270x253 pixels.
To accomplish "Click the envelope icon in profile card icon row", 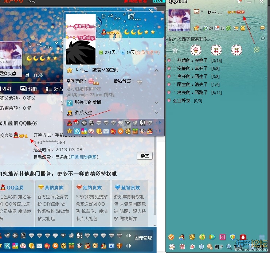I will (x=106, y=131).
